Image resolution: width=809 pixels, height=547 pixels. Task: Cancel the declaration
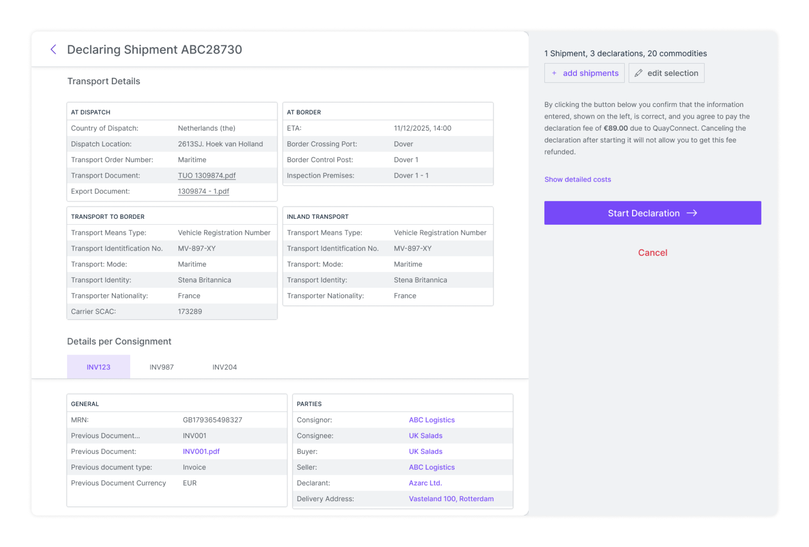pyautogui.click(x=652, y=253)
